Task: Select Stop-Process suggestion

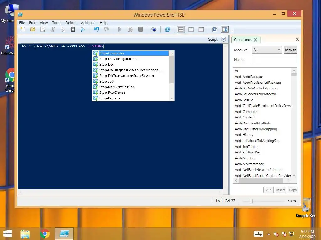Action: [131, 98]
